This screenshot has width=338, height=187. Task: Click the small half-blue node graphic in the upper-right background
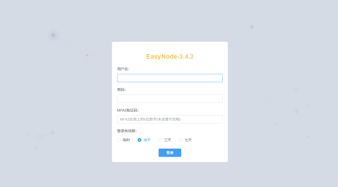click(252, 27)
